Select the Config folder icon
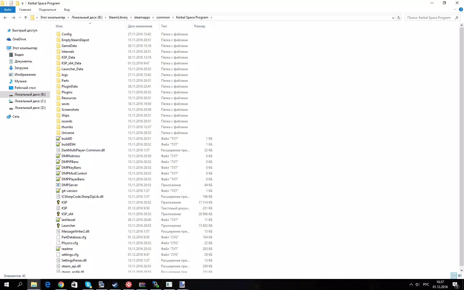This screenshot has height=290, width=464. (x=58, y=34)
